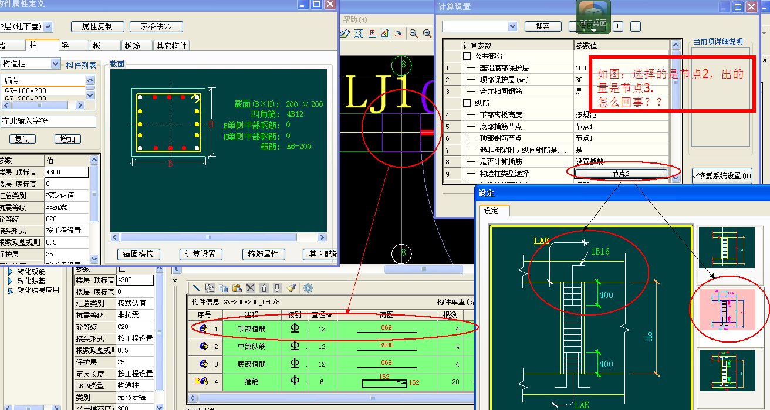
Task: Select the third node thumbnail in 设定 dialog
Action: (728, 371)
